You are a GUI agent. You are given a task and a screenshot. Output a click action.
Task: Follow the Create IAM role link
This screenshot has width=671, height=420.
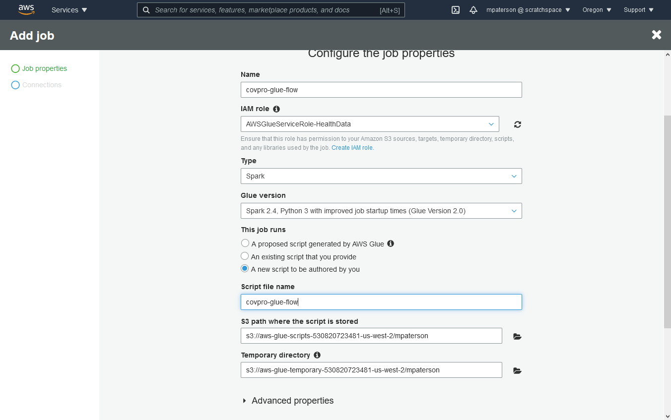pyautogui.click(x=352, y=147)
